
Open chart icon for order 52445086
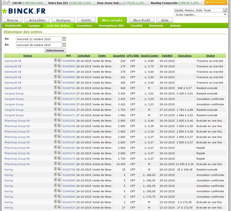coord(60,175)
